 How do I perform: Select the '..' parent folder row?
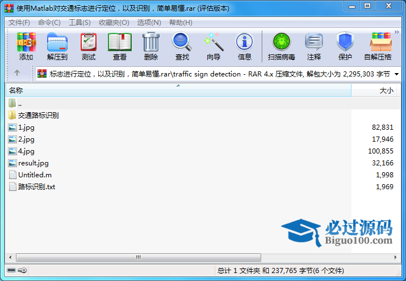tap(203, 103)
